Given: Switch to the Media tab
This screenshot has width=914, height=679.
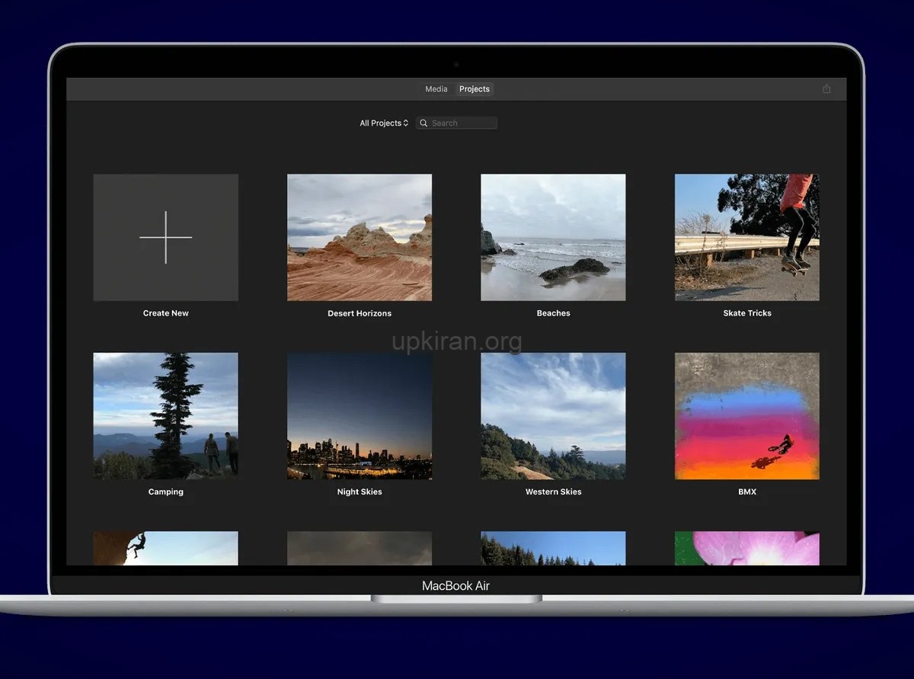Looking at the screenshot, I should click(436, 89).
